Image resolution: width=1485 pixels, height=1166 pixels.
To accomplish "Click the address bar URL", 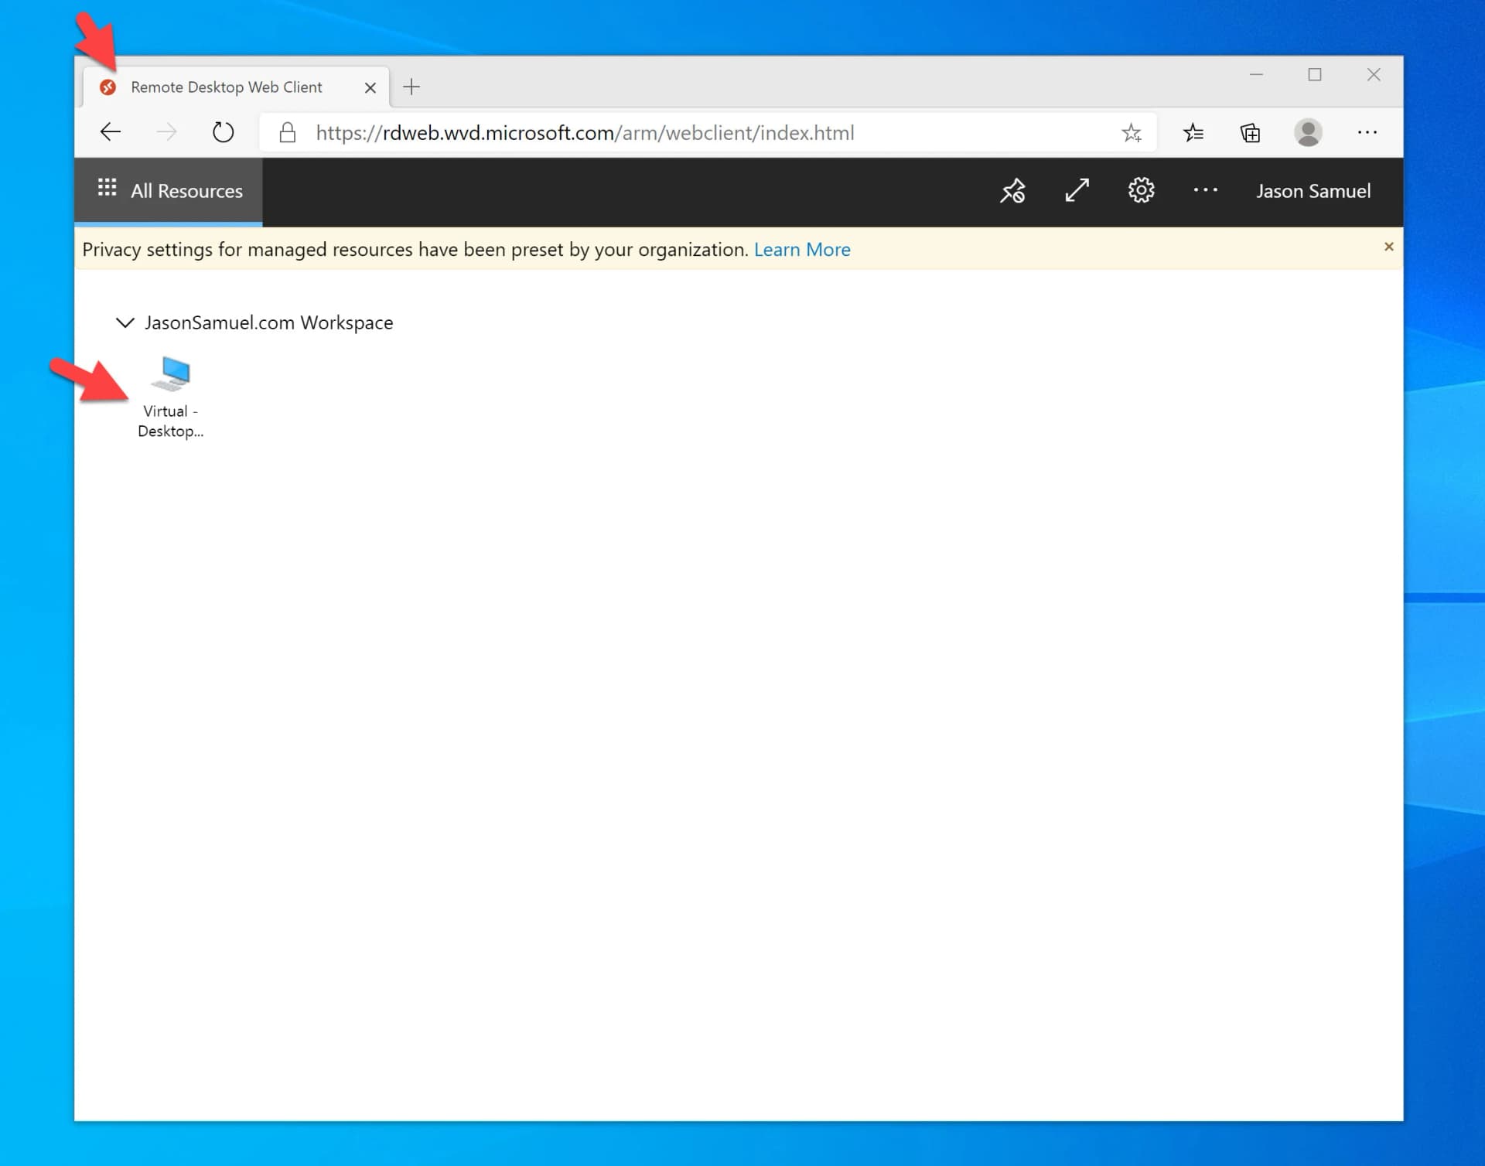I will [x=585, y=133].
